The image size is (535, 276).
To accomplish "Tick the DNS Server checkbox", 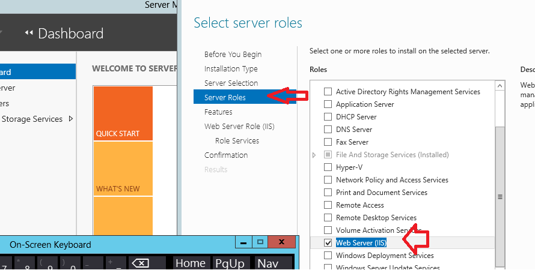I will [328, 130].
